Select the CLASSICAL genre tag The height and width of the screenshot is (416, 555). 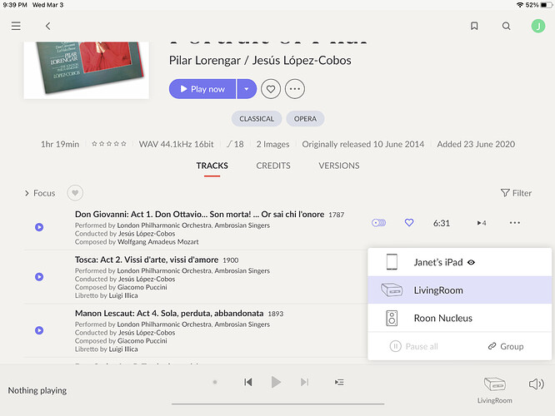(257, 119)
